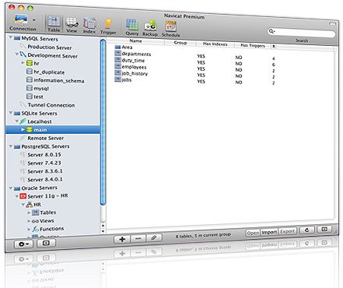Select the information_schema database
Viewport: 343px width, 288px height.
point(58,80)
